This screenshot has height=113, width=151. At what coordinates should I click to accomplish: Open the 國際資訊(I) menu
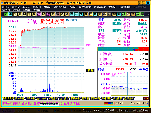[x=100, y=7]
